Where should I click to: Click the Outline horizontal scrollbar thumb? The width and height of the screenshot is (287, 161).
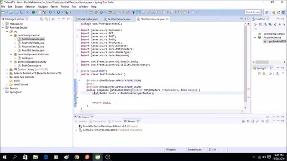pyautogui.click(x=262, y=62)
